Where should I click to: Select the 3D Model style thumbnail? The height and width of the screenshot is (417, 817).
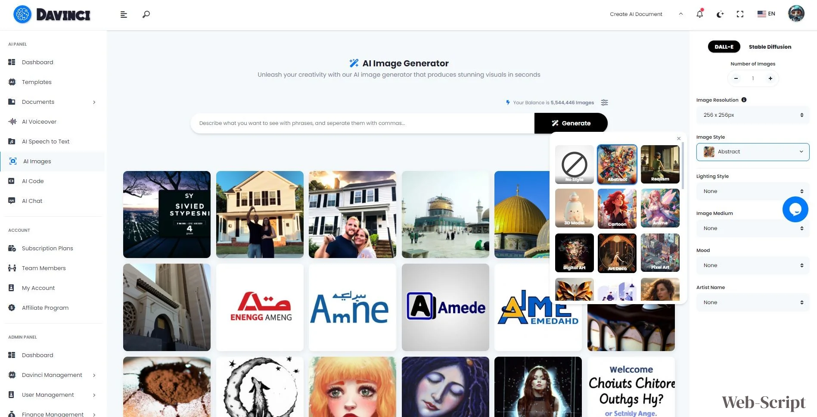point(575,208)
